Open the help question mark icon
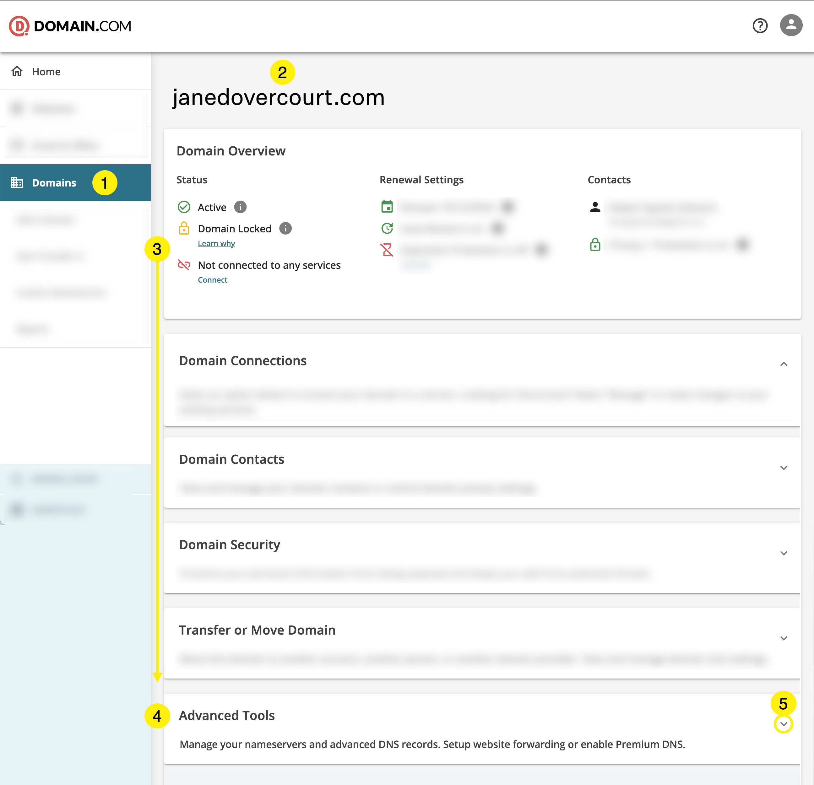814x785 pixels. (760, 26)
